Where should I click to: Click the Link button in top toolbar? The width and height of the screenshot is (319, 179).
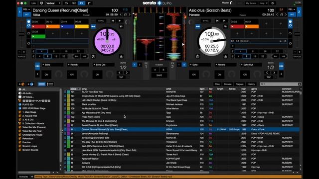click(x=33, y=3)
